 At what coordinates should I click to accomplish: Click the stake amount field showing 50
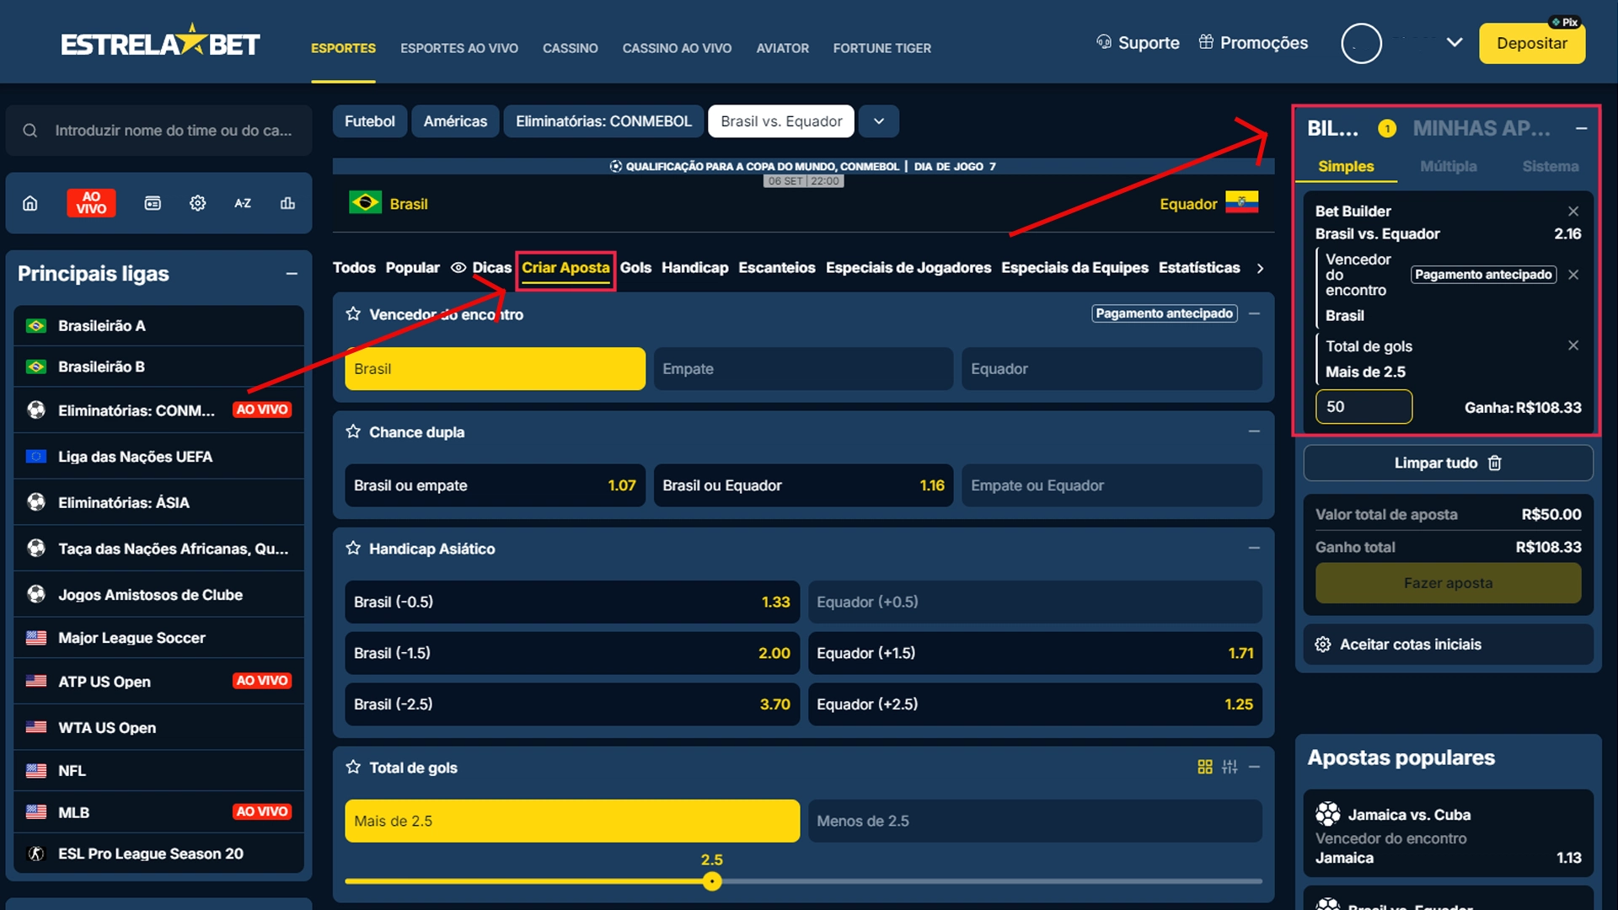(x=1364, y=407)
